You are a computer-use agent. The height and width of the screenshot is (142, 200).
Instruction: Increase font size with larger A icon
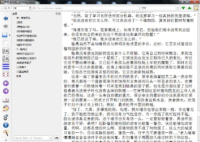tap(6, 51)
